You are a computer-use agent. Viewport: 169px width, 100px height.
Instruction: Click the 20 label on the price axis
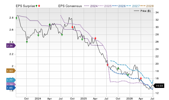157,64
